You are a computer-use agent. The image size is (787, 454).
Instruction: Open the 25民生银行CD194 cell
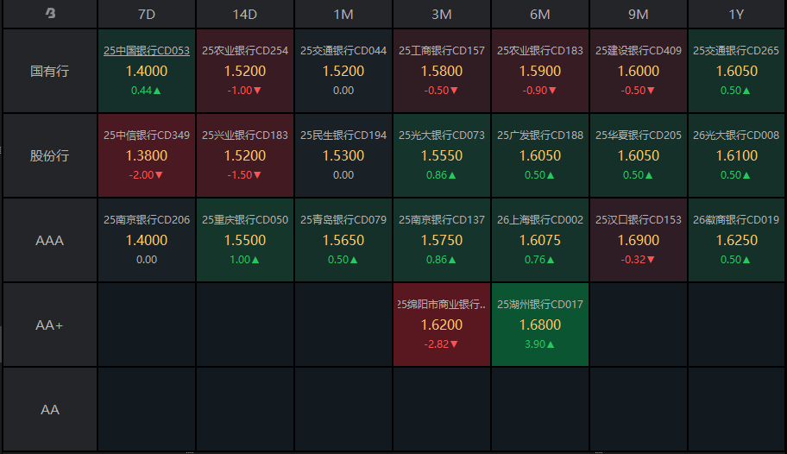point(343,155)
